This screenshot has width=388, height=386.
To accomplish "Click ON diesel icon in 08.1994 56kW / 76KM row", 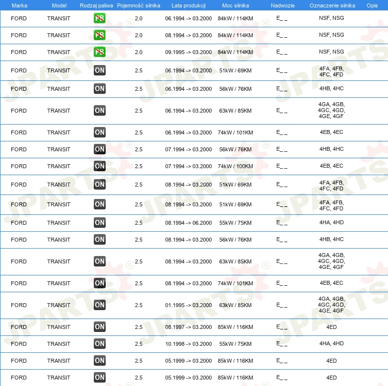I will 100,239.
